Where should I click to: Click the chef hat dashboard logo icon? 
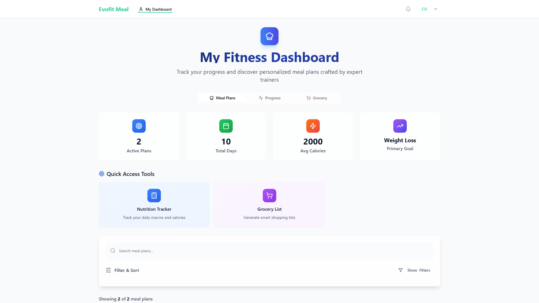pyautogui.click(x=269, y=36)
